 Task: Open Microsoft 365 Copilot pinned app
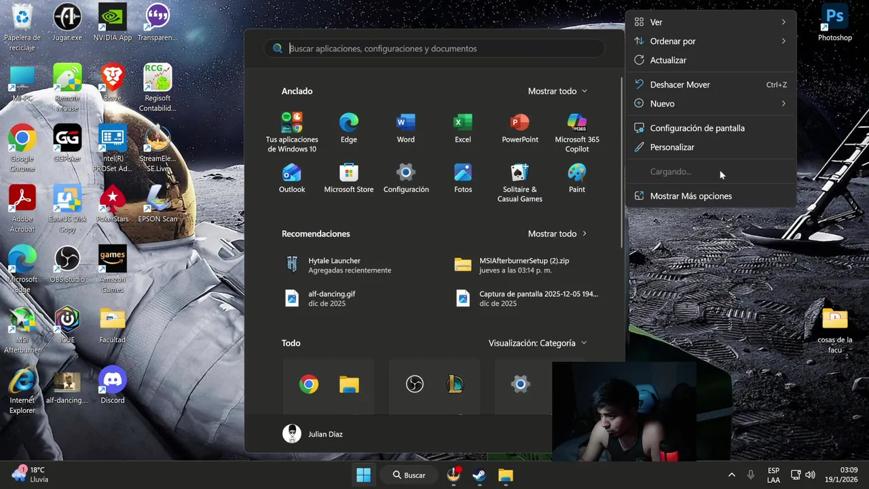pos(576,132)
